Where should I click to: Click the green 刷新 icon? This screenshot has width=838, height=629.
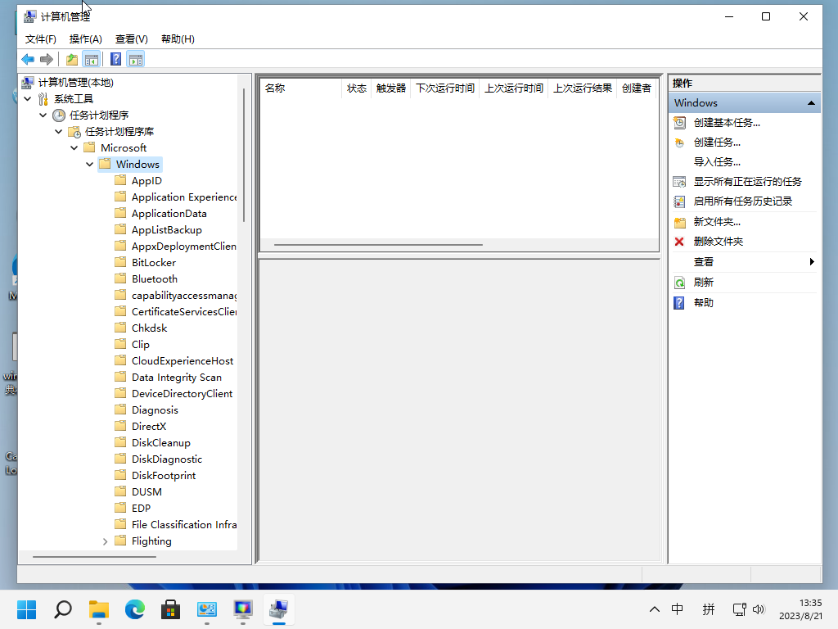coord(679,283)
